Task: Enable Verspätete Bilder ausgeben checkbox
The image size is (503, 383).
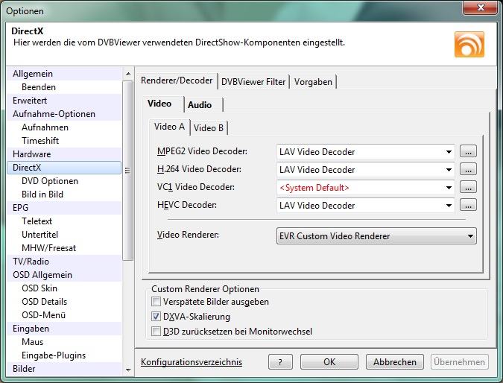Action: (x=156, y=302)
